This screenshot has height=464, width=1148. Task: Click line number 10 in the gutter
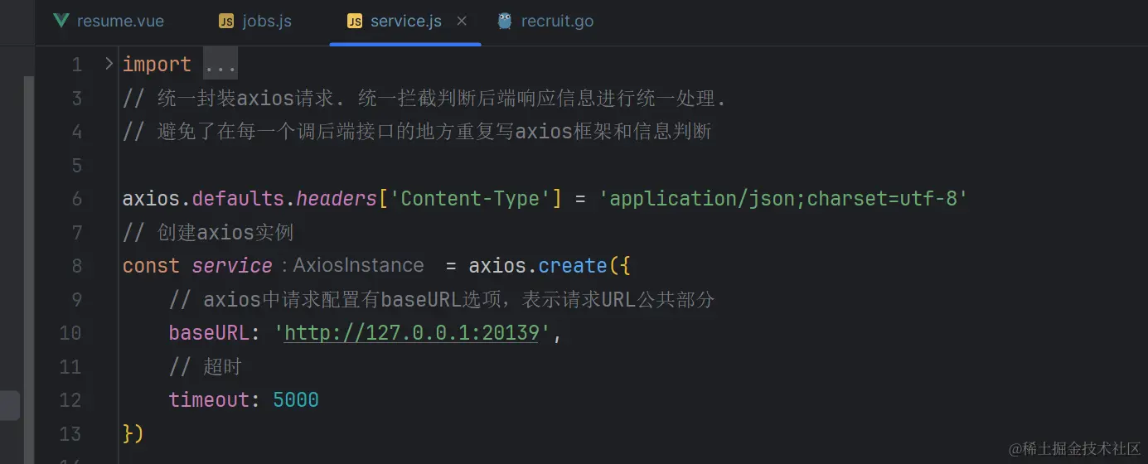tap(70, 333)
